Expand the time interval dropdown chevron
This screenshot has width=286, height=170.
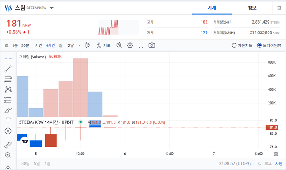tap(79, 45)
